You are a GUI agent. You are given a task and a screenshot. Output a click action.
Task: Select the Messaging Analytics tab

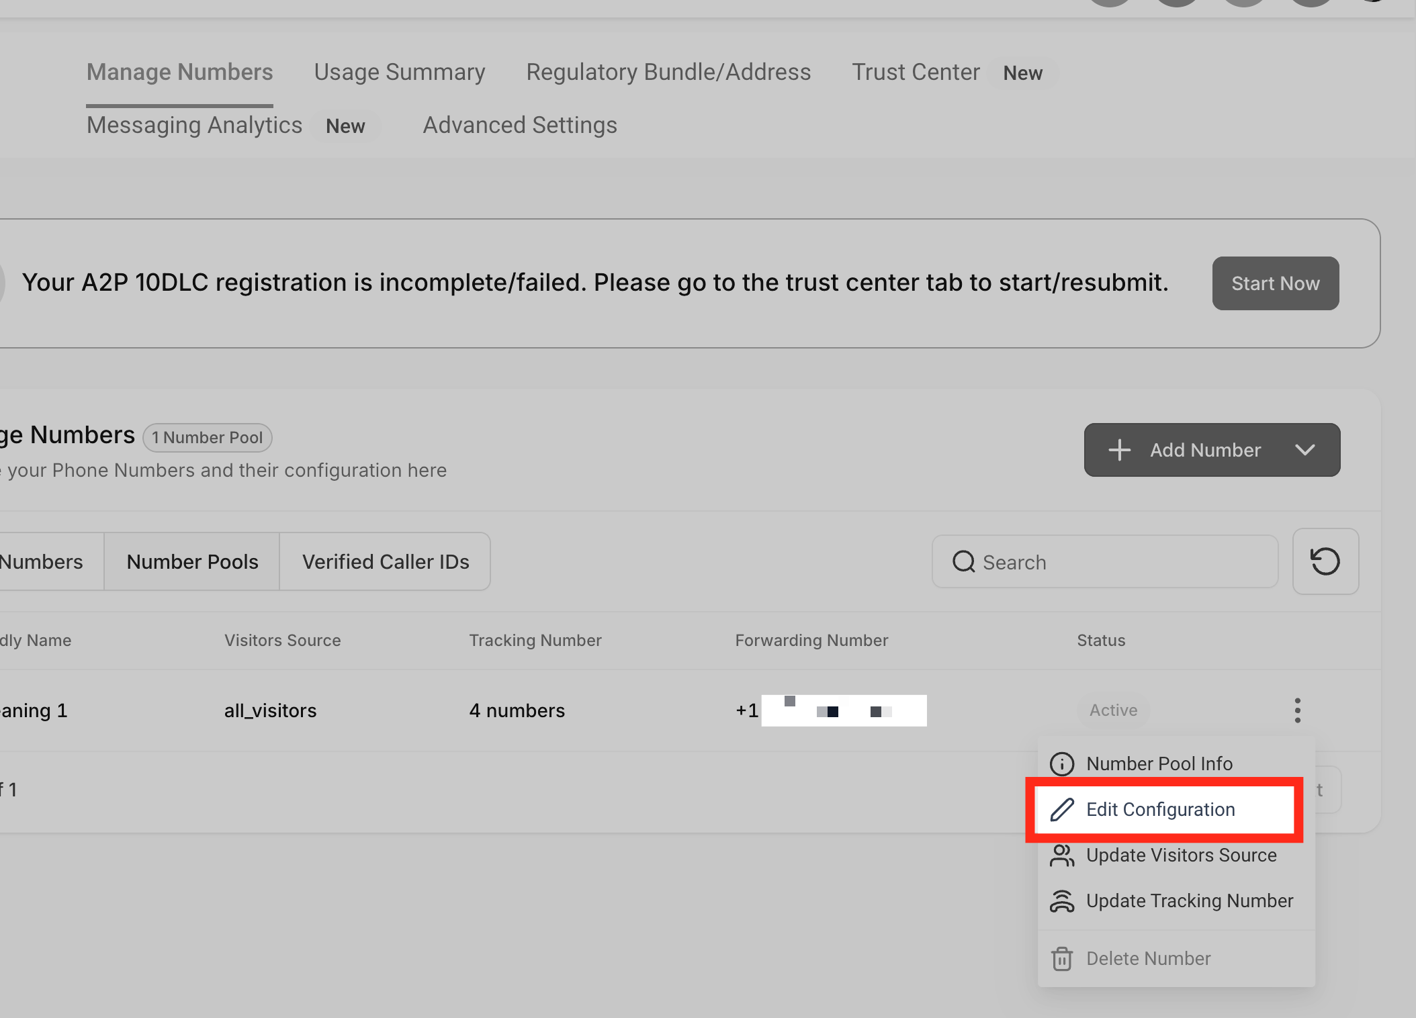194,125
